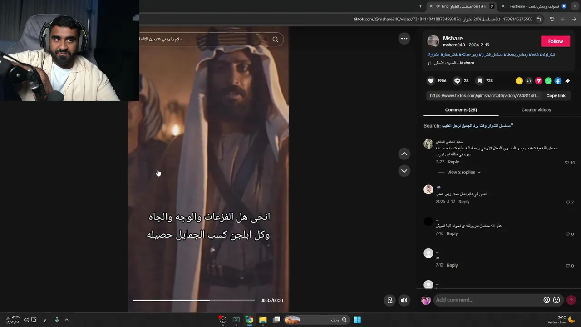Open the three-dots more menu on video

pos(404,39)
